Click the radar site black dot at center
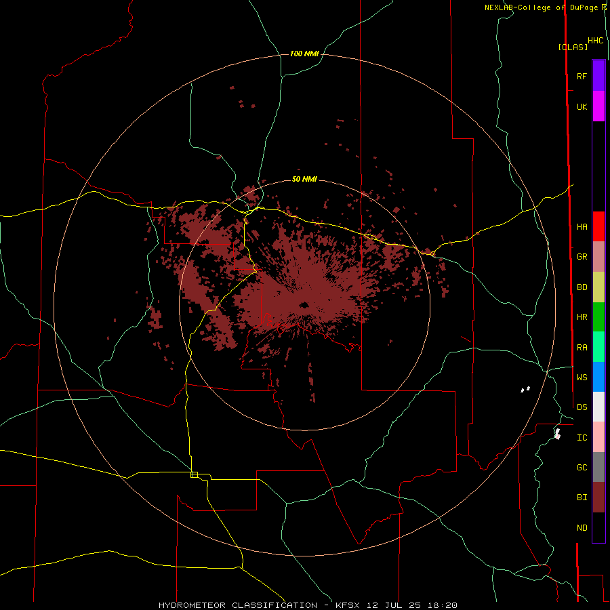Image resolution: width=610 pixels, height=610 pixels. click(x=304, y=305)
